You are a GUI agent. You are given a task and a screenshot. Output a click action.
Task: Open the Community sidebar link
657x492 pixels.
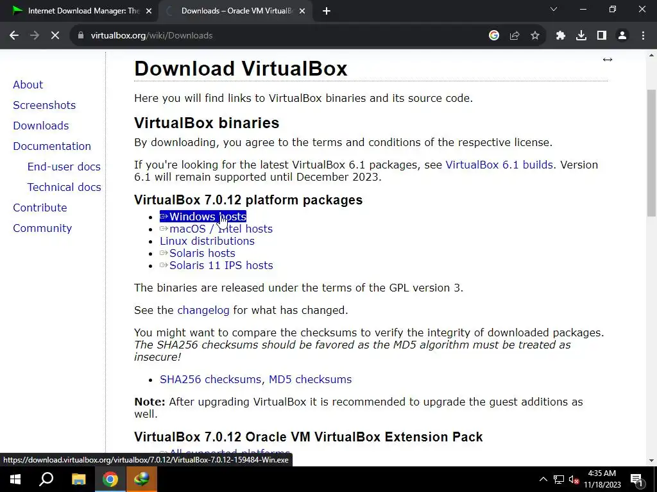coord(42,228)
